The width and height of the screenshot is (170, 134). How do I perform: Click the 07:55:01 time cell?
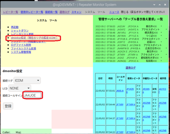pyautogui.click(x=110, y=91)
